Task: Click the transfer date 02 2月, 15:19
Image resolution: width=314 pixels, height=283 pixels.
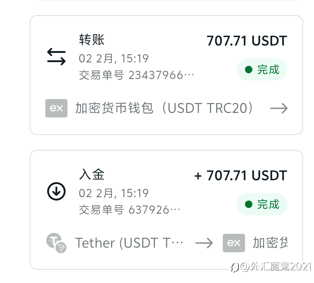Action: click(114, 58)
